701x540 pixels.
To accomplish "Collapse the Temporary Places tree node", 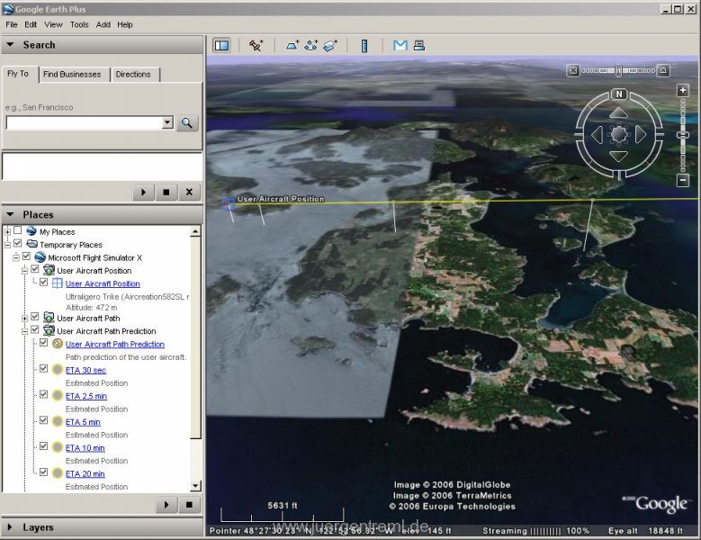I will 7,245.
